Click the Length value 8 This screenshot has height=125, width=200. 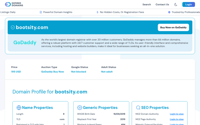(64, 114)
